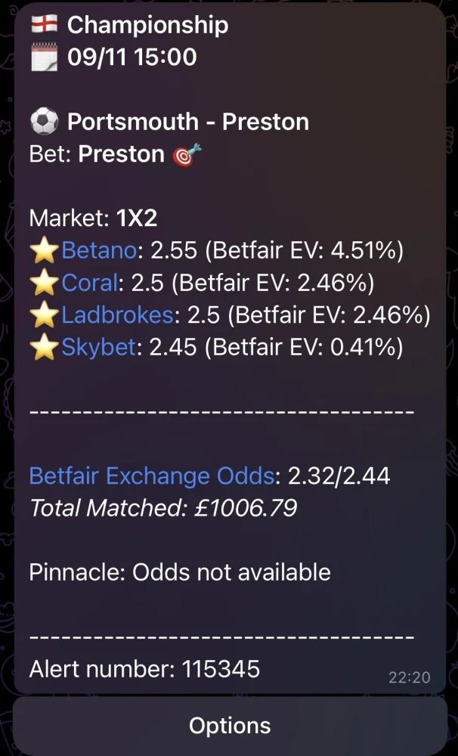Tap the England flag emoji
This screenshot has height=756, width=458.
pos(44,24)
